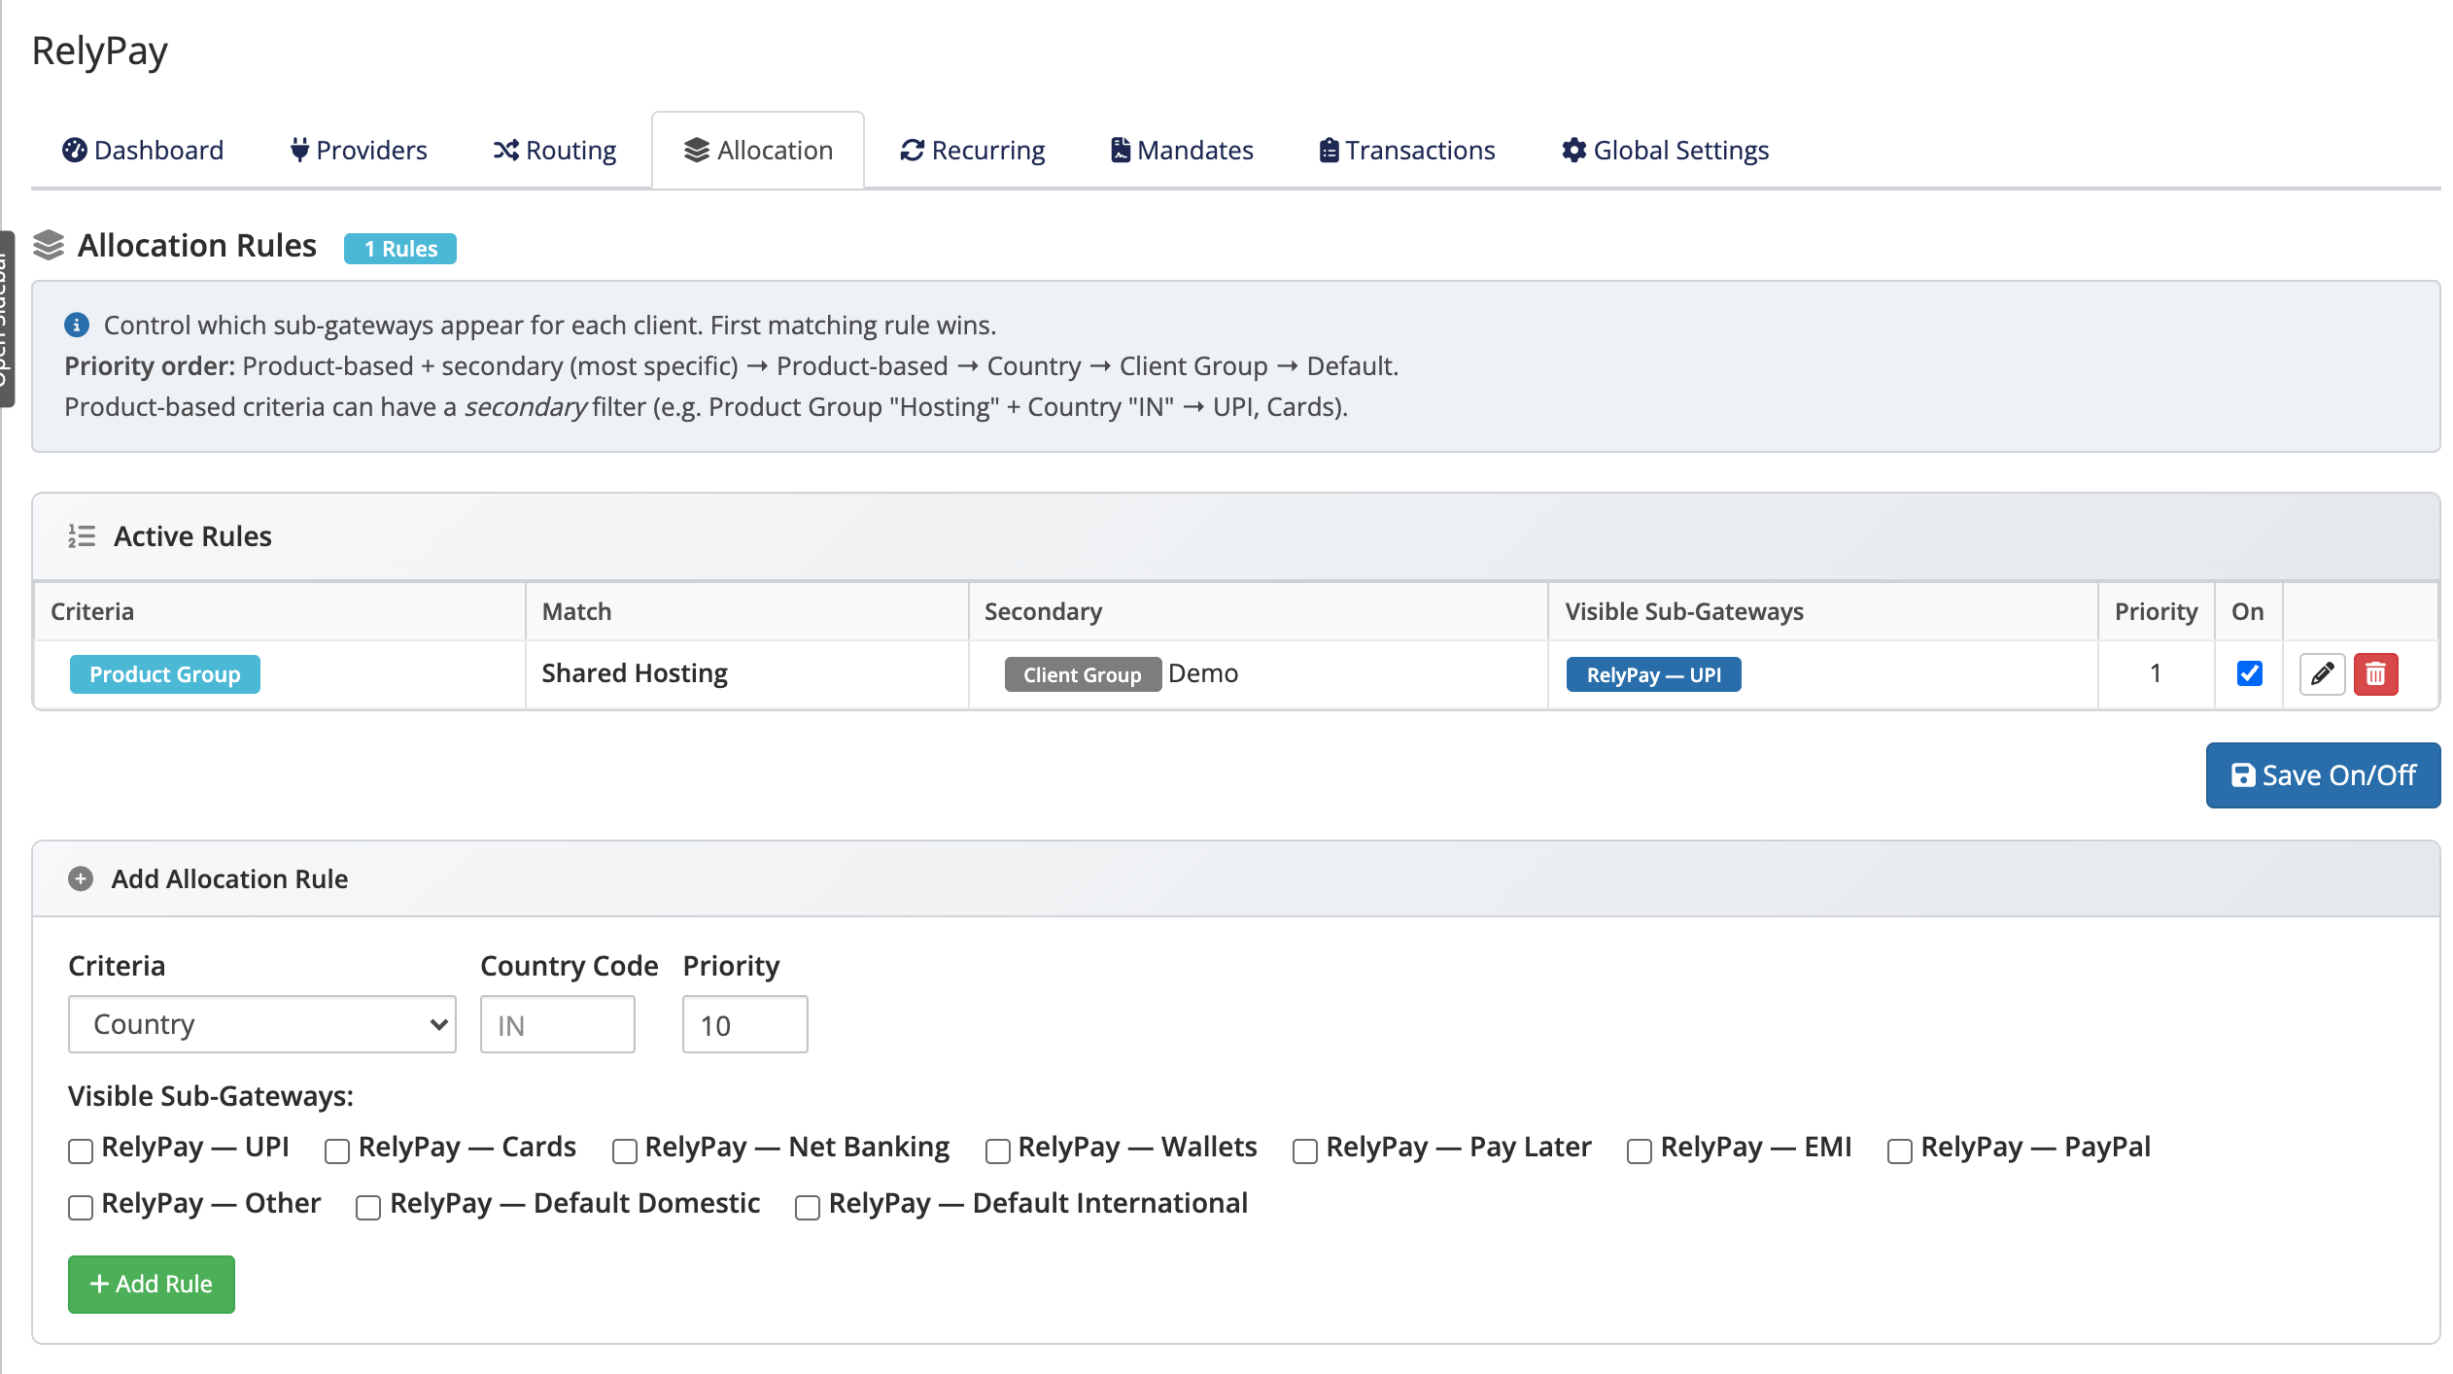Enable RelyPay — Wallets checkbox
This screenshot has height=1374, width=2453.
(998, 1151)
